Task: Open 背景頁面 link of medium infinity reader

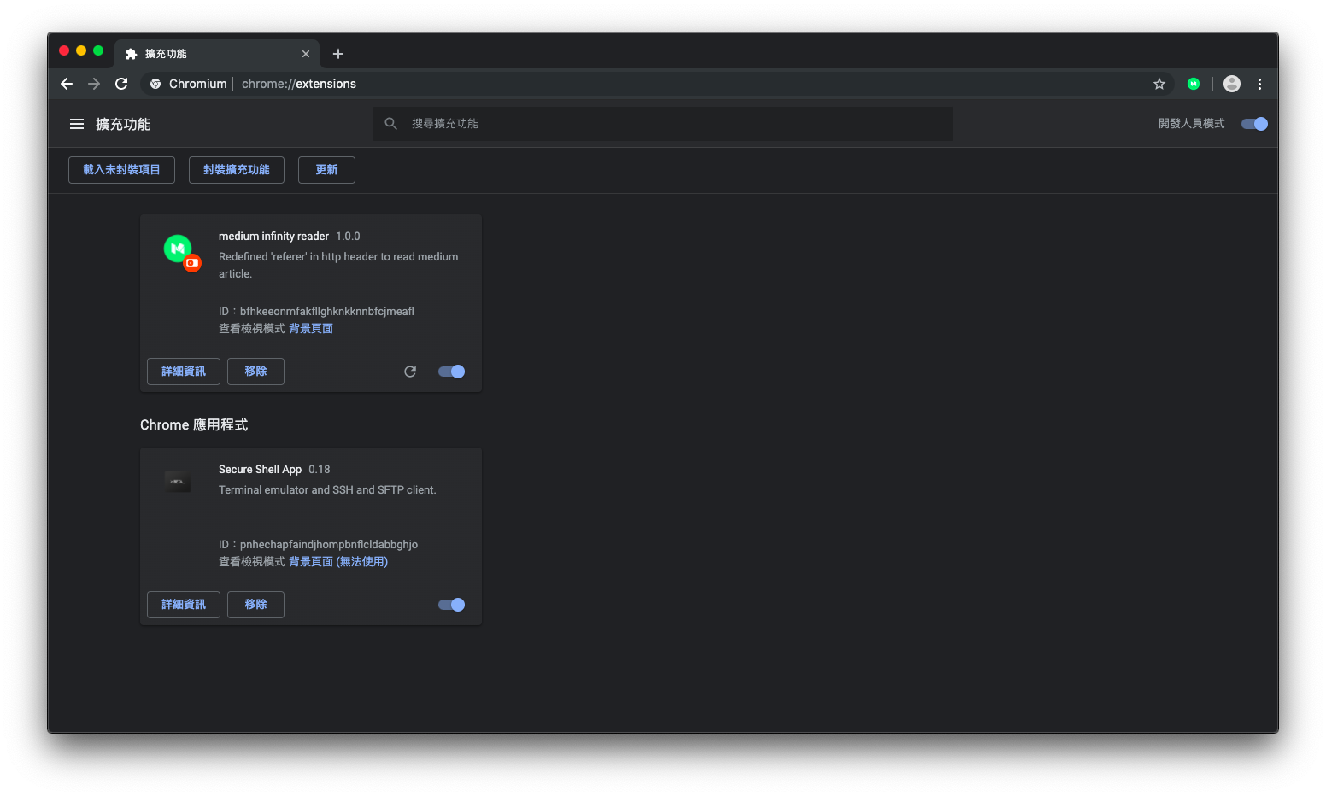Action: tap(311, 329)
